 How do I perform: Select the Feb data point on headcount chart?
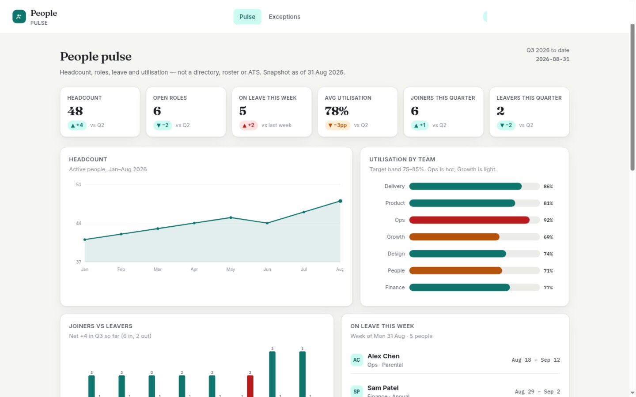coord(121,234)
